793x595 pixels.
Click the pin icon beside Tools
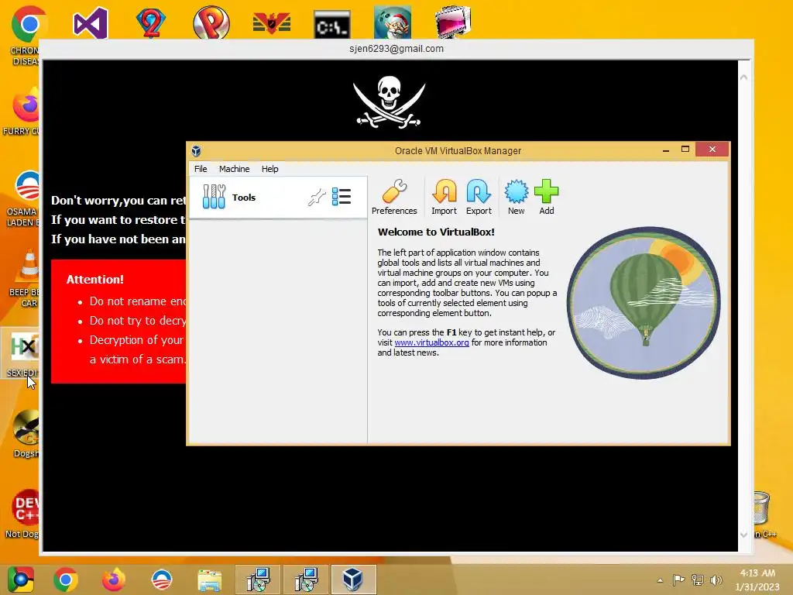coord(317,197)
